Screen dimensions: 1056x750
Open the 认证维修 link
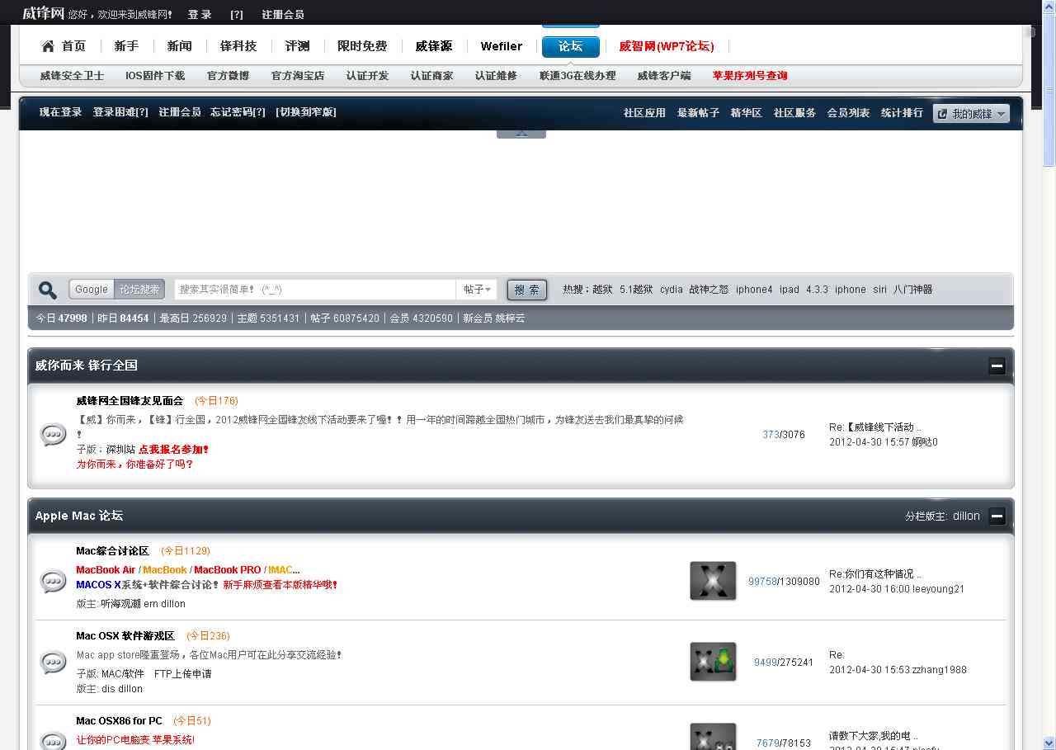(x=496, y=75)
